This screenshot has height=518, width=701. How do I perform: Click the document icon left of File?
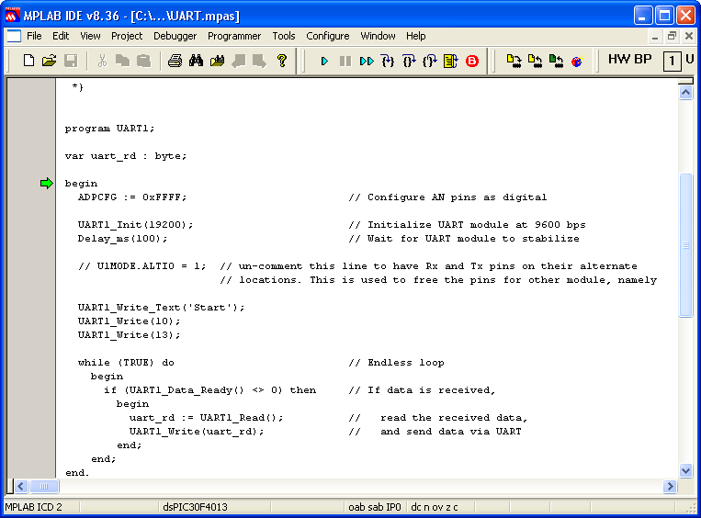coord(14,36)
